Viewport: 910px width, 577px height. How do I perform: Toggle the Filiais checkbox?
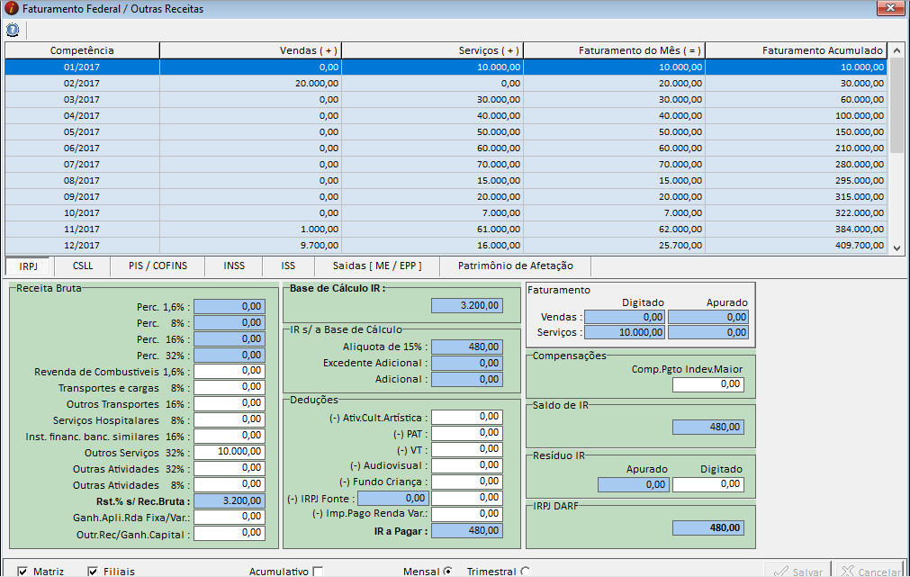(x=93, y=572)
